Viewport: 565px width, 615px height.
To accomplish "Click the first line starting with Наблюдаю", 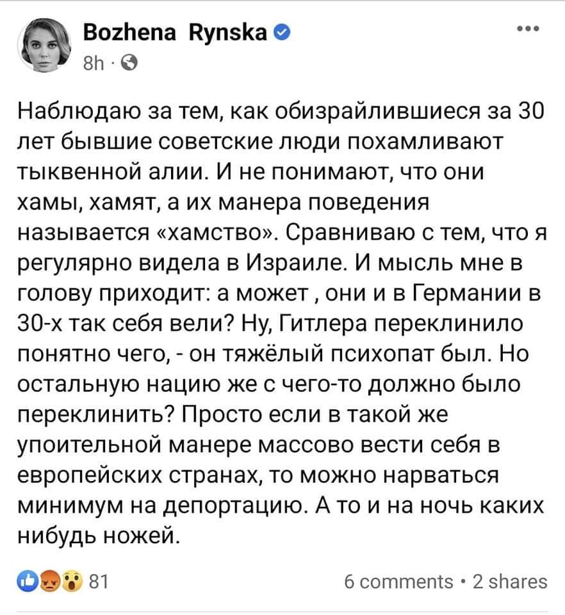I will [281, 112].
